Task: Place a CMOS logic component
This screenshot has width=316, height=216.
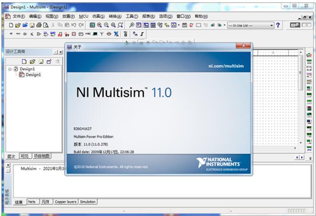Action: pos(53,34)
